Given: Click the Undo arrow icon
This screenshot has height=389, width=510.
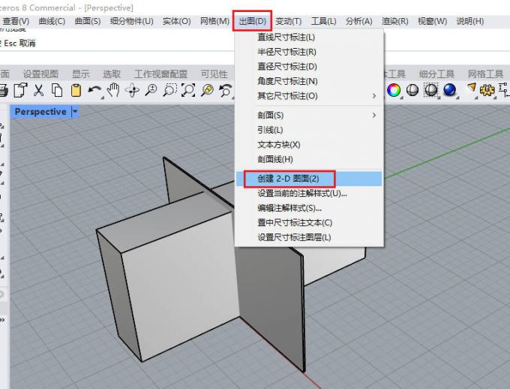Looking at the screenshot, I should [x=94, y=90].
